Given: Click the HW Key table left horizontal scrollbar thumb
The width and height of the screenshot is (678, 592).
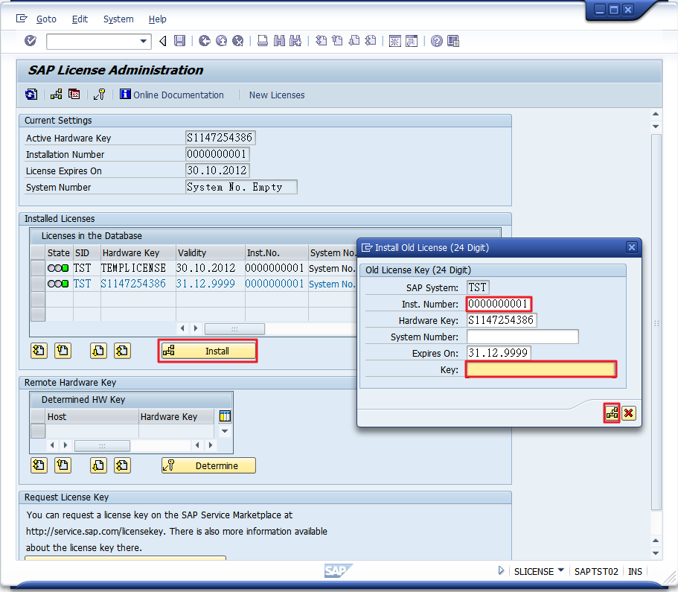Looking at the screenshot, I should [102, 445].
